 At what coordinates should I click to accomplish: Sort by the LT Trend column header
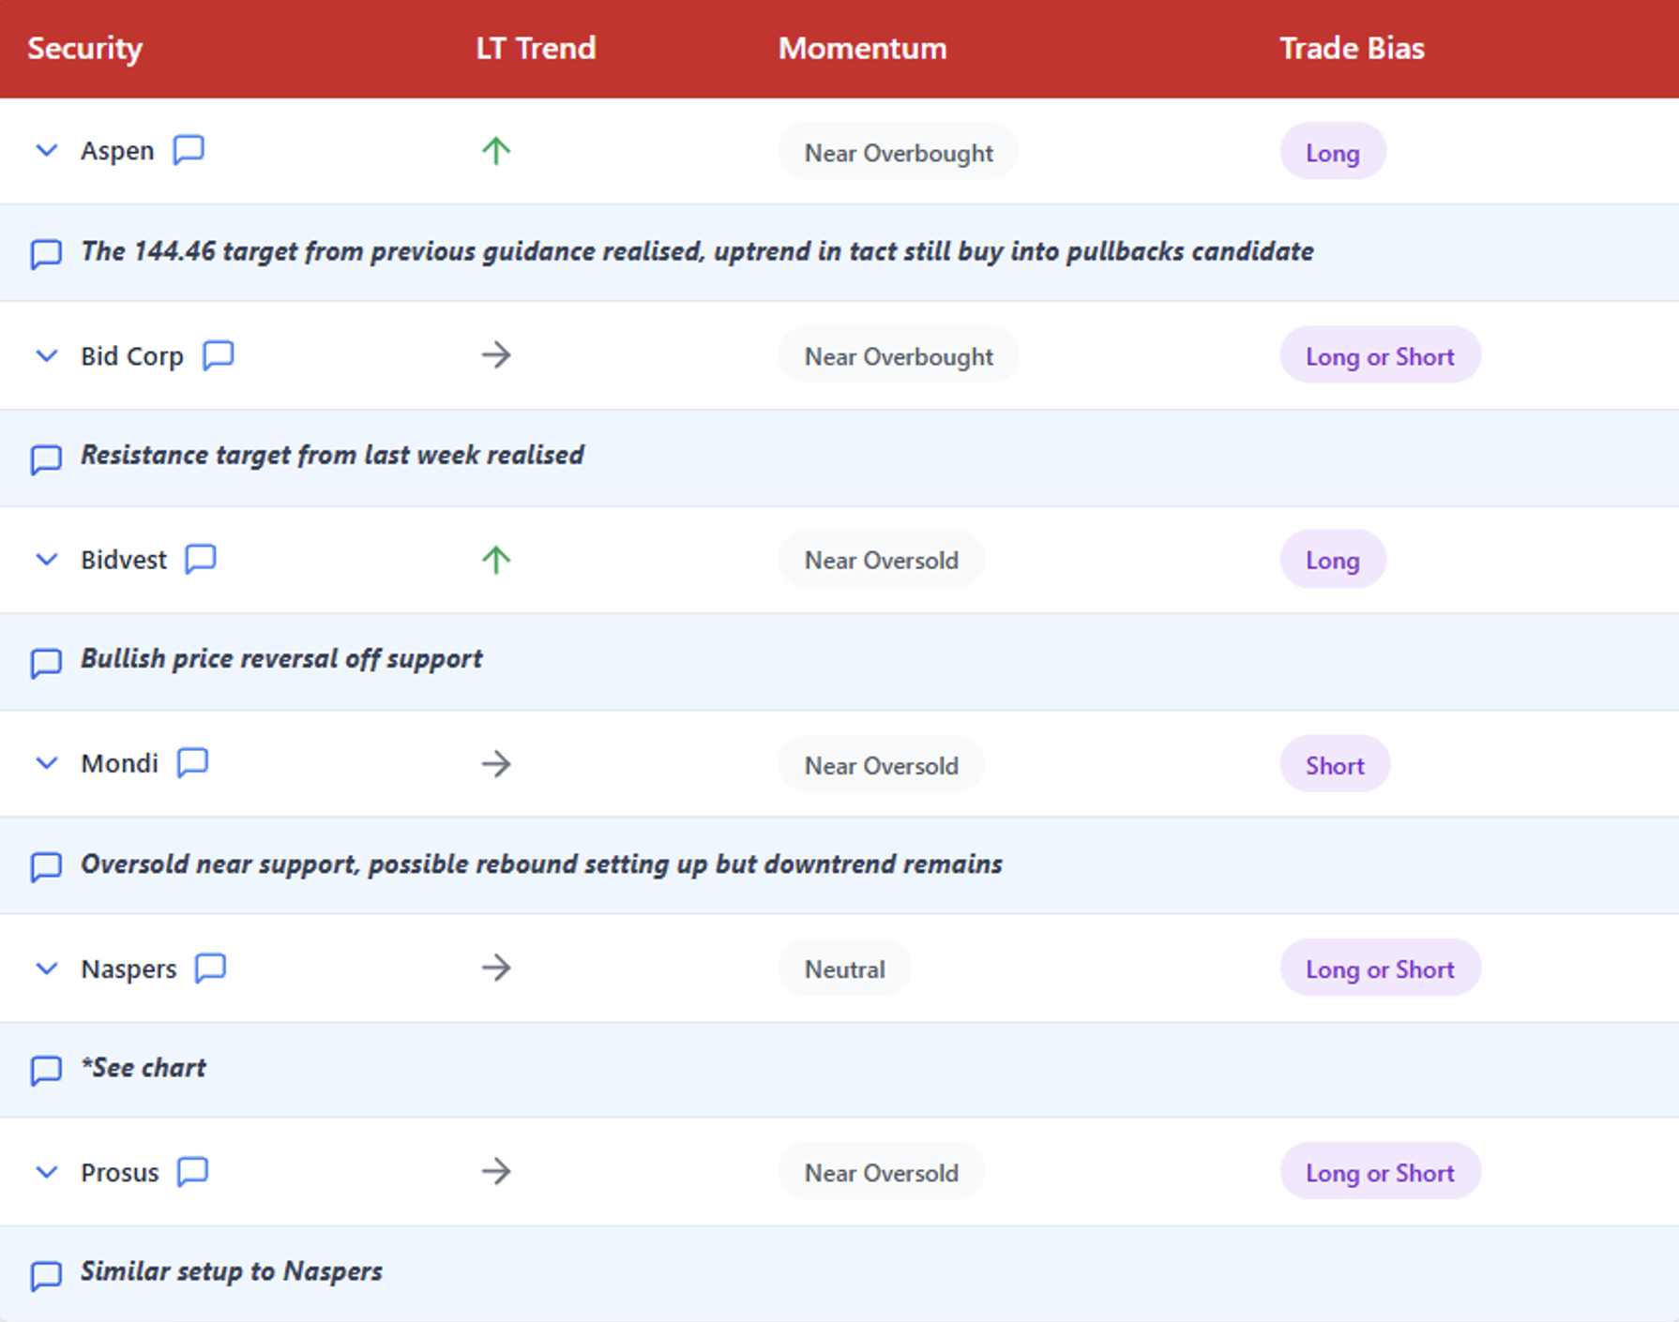pyautogui.click(x=536, y=49)
